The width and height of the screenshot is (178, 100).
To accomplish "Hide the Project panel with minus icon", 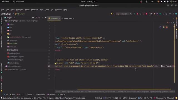I will click(46, 17).
